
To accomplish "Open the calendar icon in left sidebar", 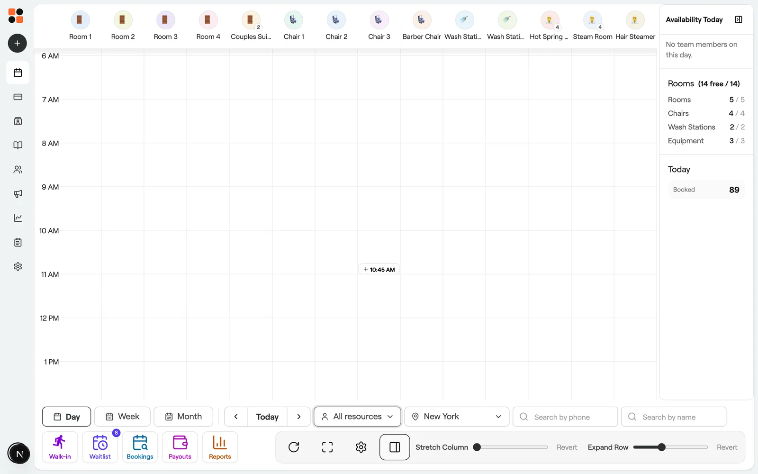I will click(18, 73).
